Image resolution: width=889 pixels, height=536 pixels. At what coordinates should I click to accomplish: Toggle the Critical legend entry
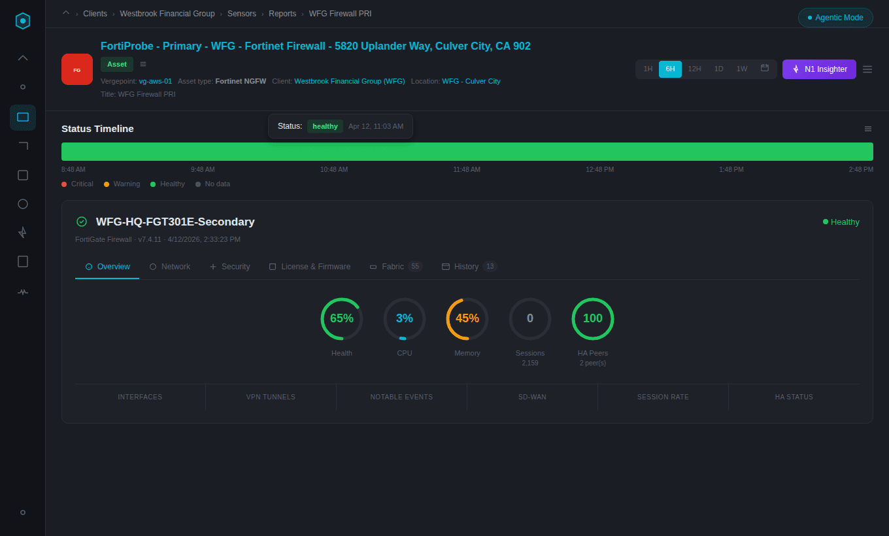point(77,184)
